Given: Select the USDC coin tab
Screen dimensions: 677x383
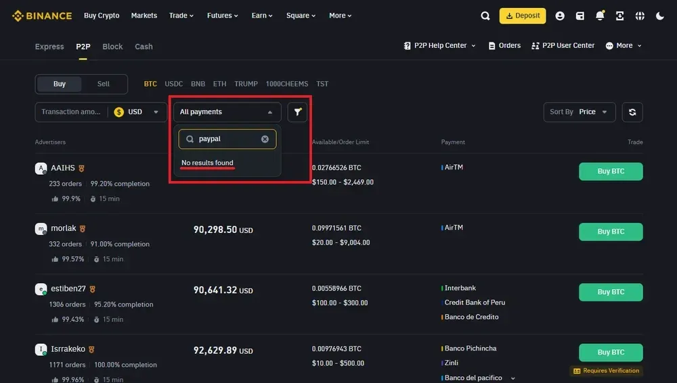Looking at the screenshot, I should point(173,84).
